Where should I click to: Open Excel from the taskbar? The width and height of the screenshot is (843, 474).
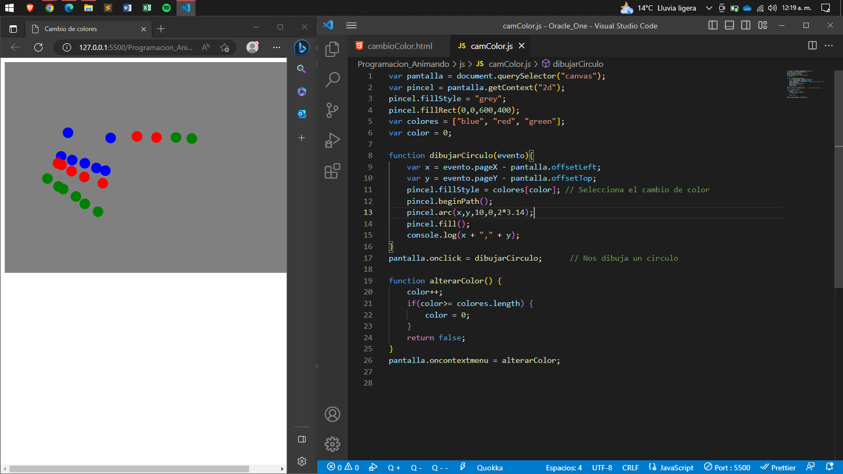click(147, 8)
